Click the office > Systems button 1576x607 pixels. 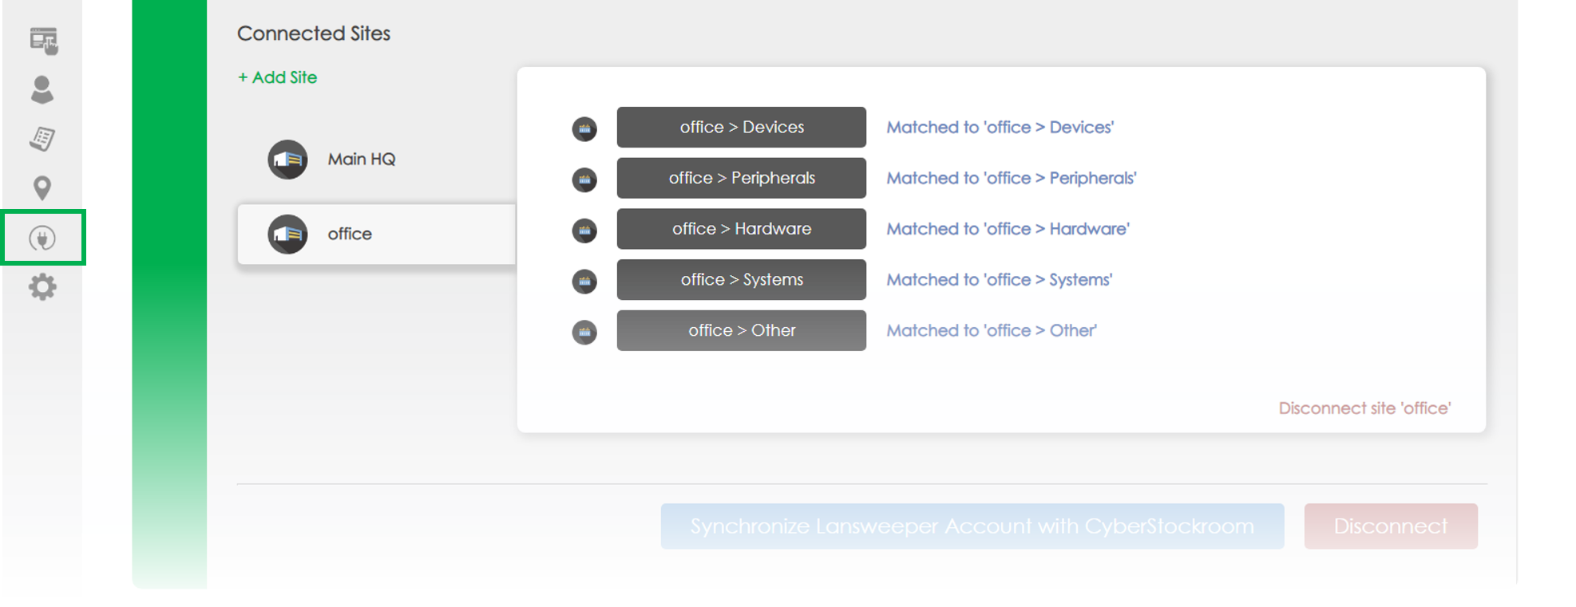[741, 280]
